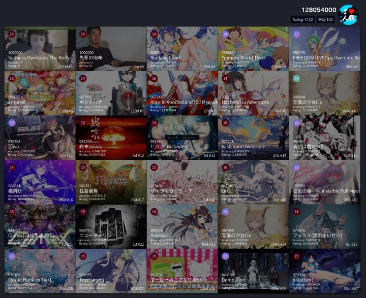Click the Rating 11.32 badge

click(302, 20)
